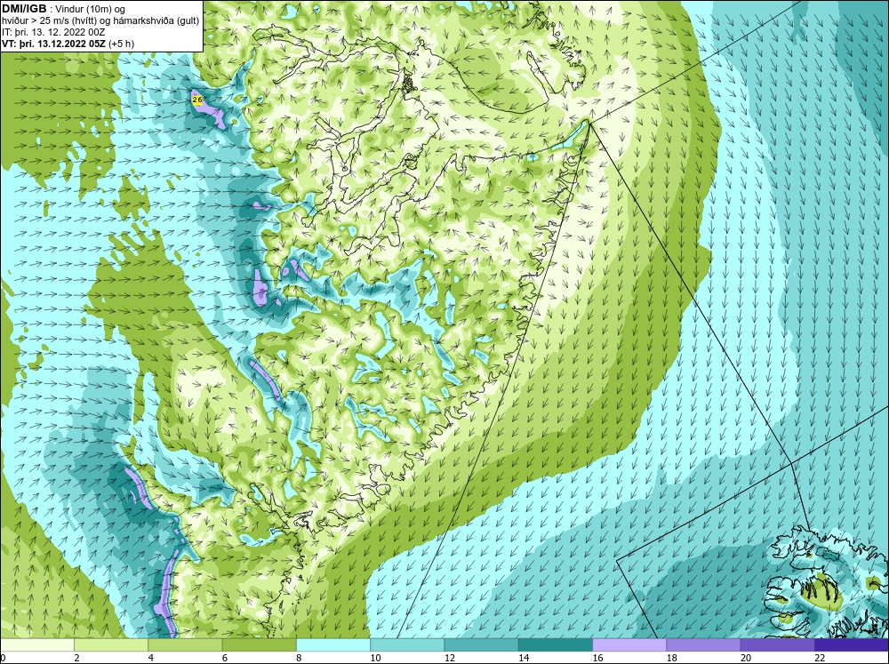
Task: Click the '12' label on the color scale
Action: click(x=450, y=658)
